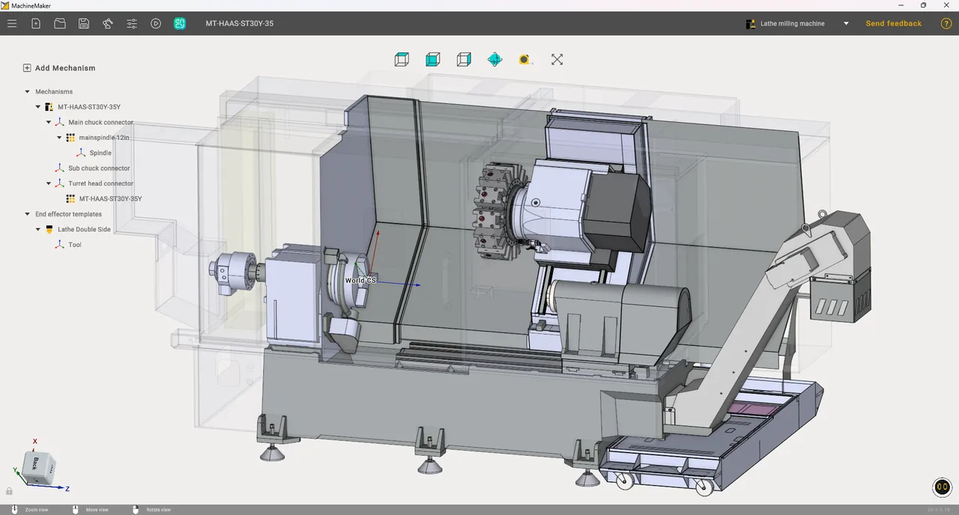Click the Send feedback link
The image size is (959, 515).
(893, 23)
